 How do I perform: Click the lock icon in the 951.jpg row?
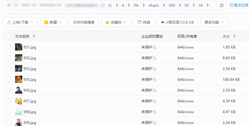pyautogui.click(x=155, y=47)
